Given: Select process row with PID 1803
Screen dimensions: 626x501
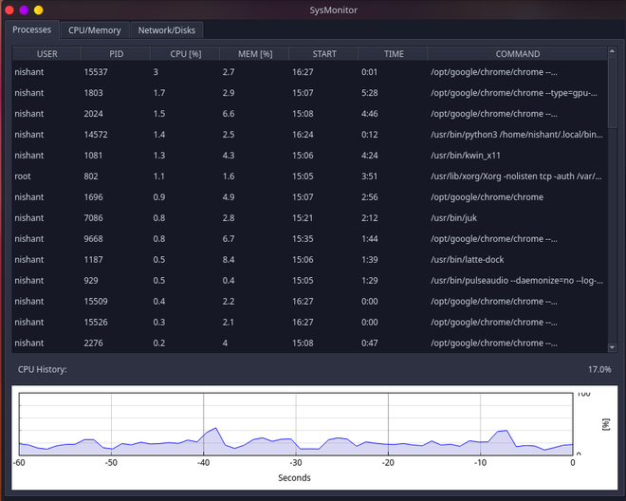Looking at the screenshot, I should tap(310, 93).
